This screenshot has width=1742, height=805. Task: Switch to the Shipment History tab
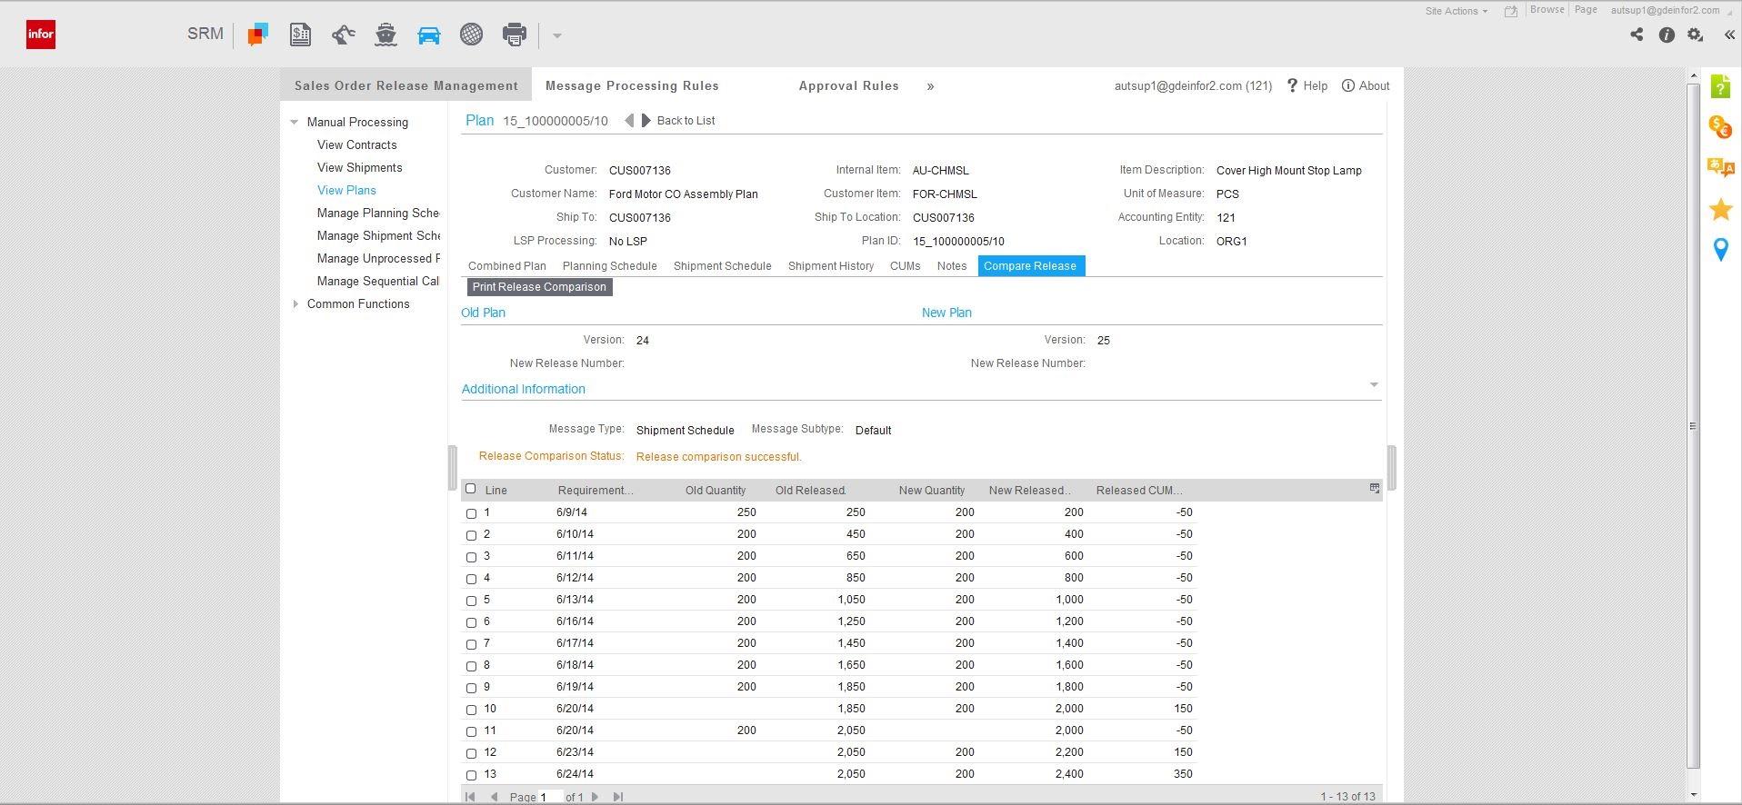pyautogui.click(x=830, y=266)
